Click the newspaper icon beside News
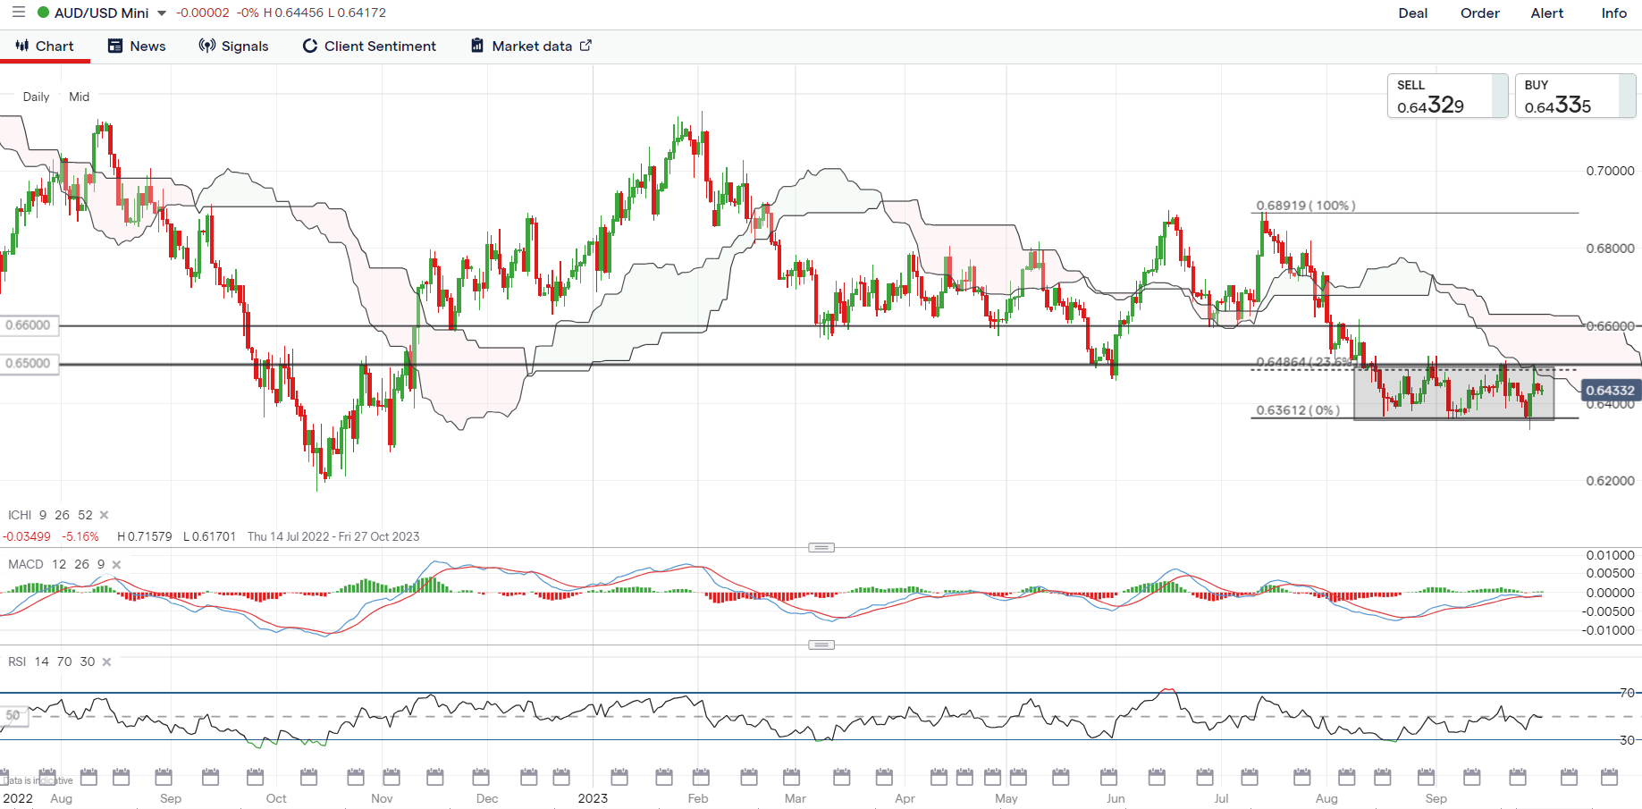The image size is (1642, 809). pyautogui.click(x=115, y=46)
